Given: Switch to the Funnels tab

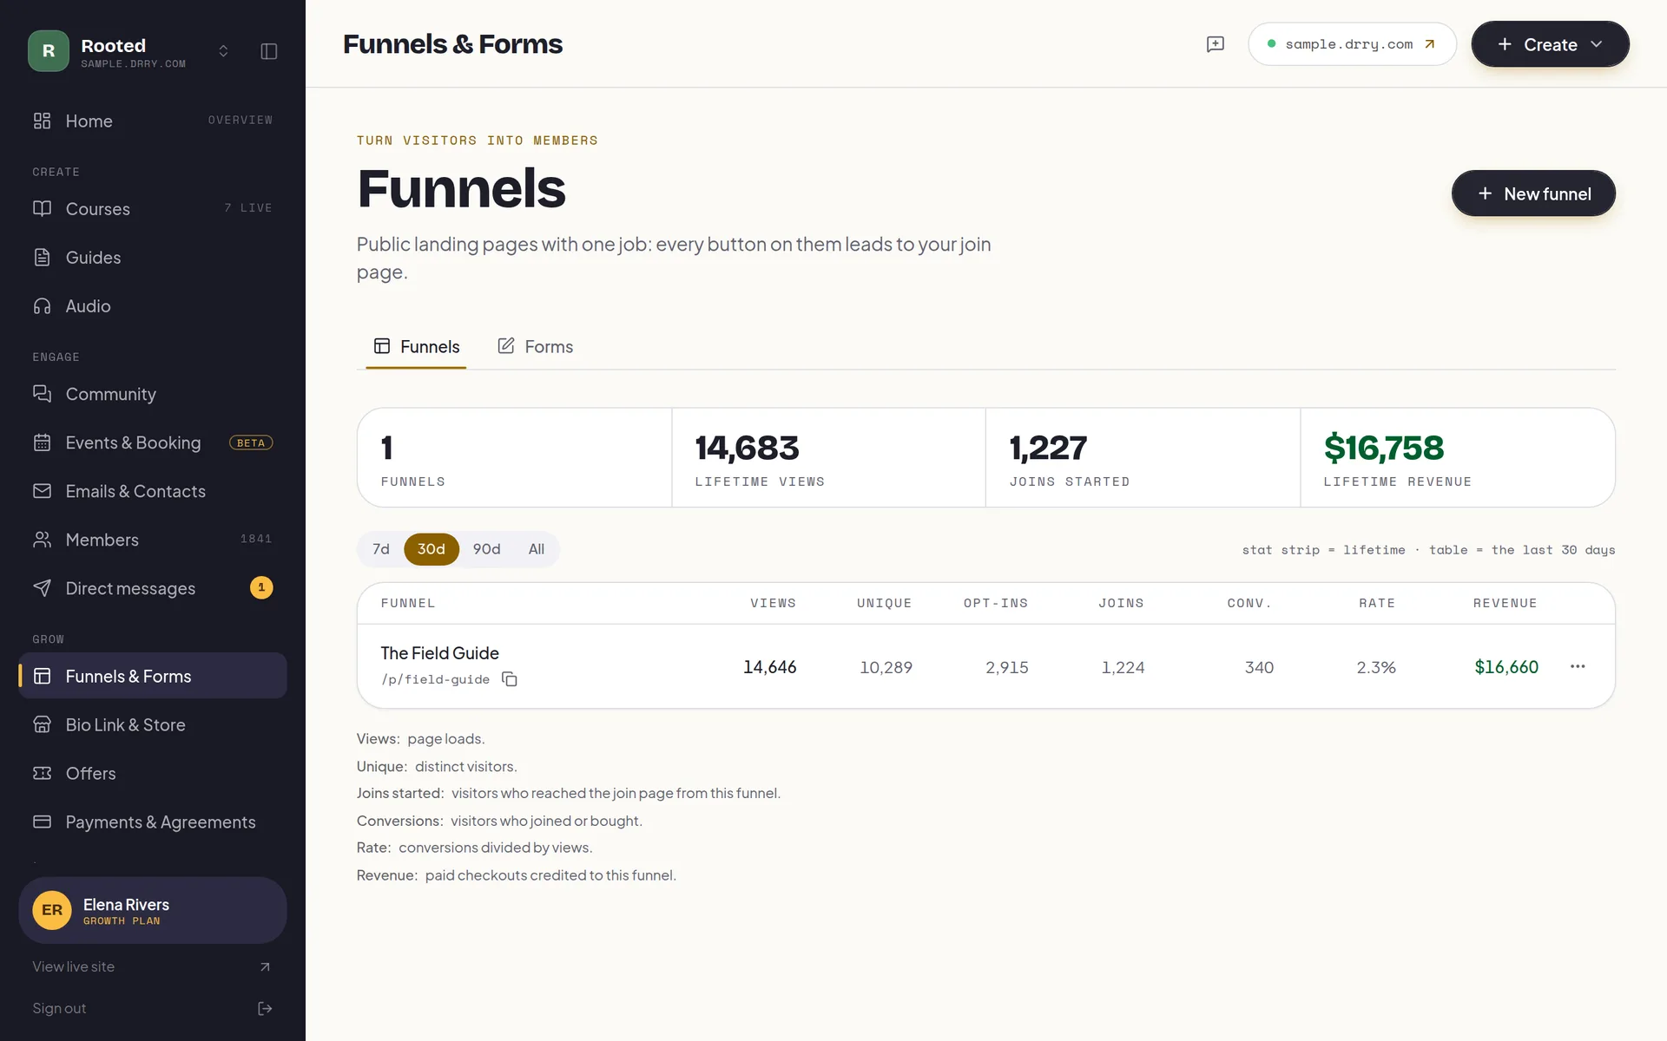Looking at the screenshot, I should coord(416,347).
